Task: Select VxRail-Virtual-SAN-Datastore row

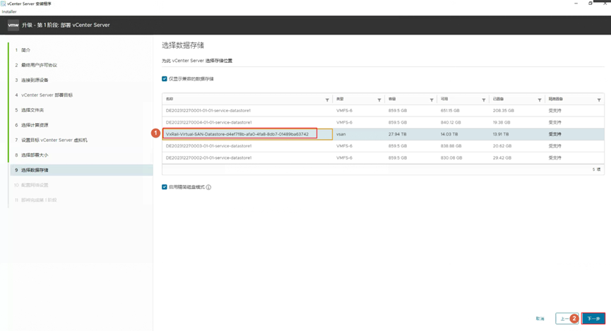Action: (x=383, y=134)
